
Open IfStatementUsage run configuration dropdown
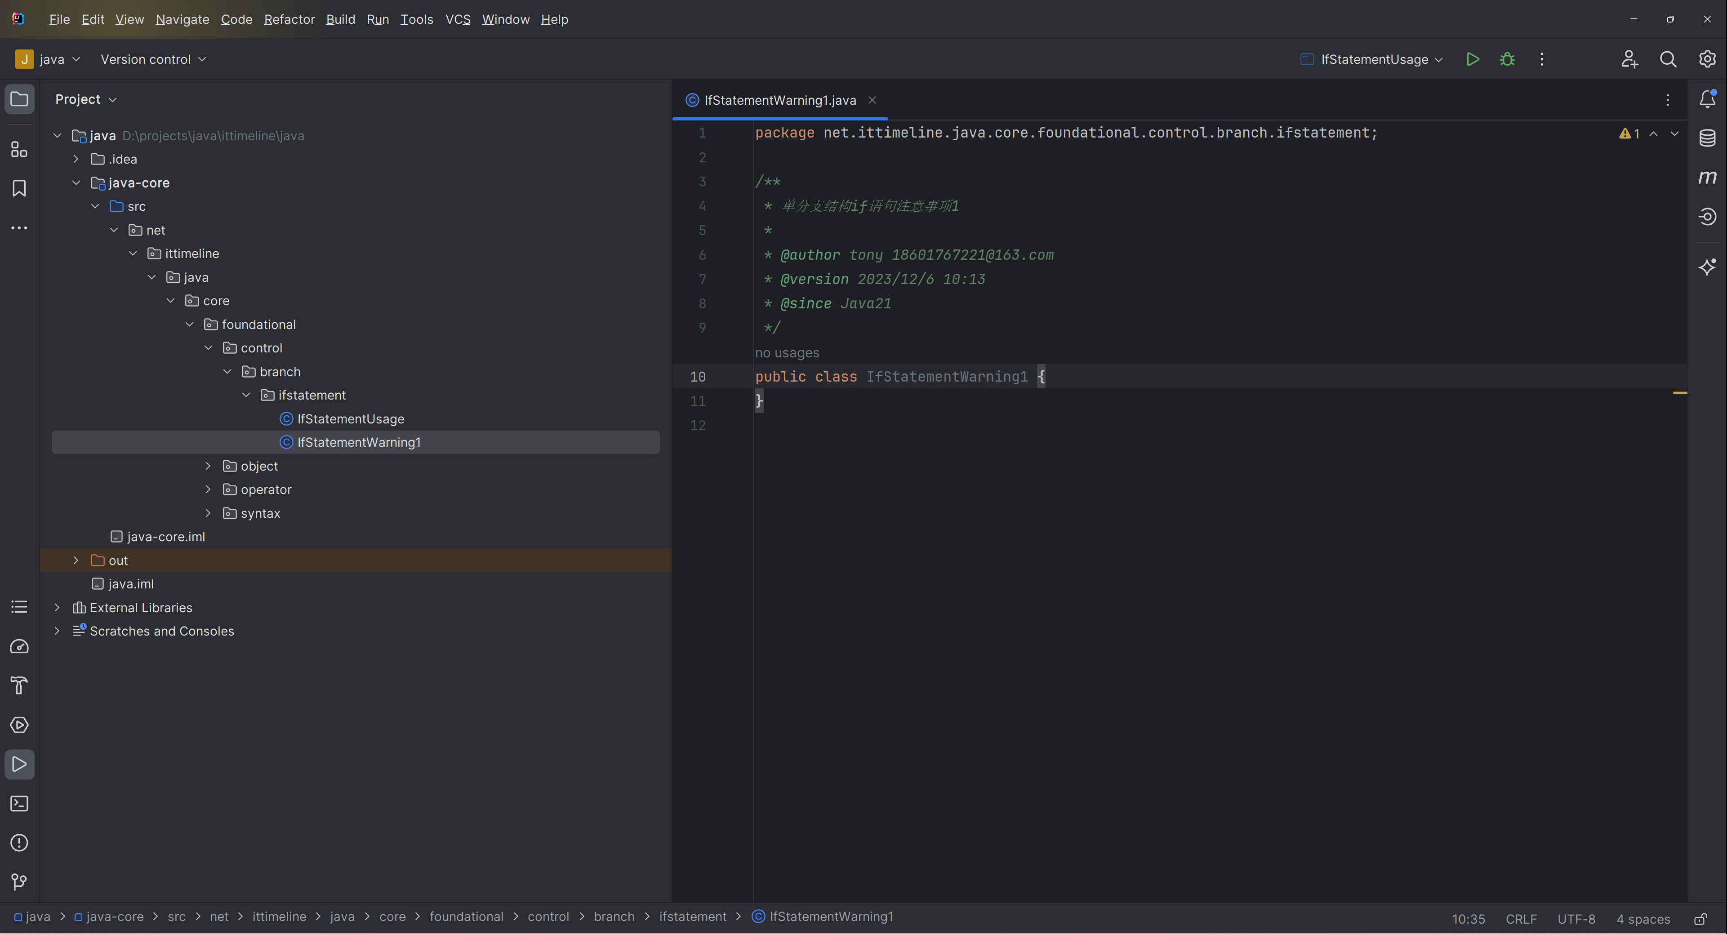[x=1372, y=59]
